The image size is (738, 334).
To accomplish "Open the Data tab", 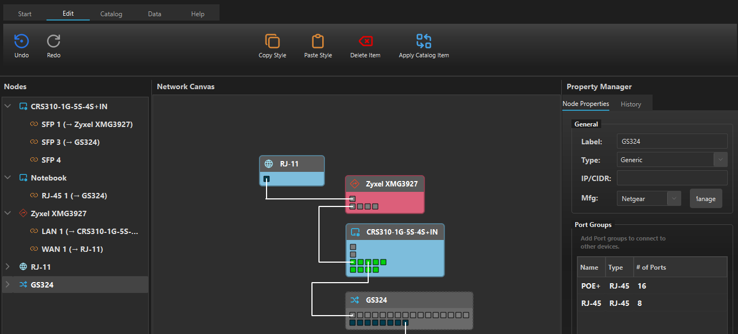I will (155, 14).
